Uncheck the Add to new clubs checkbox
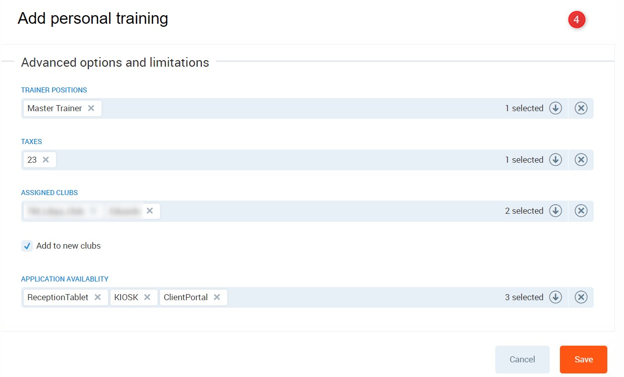The width and height of the screenshot is (624, 377). point(27,246)
